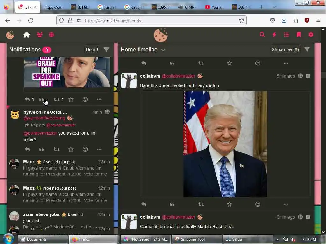
Task: Reload the page
Action: pyautogui.click(x=31, y=21)
